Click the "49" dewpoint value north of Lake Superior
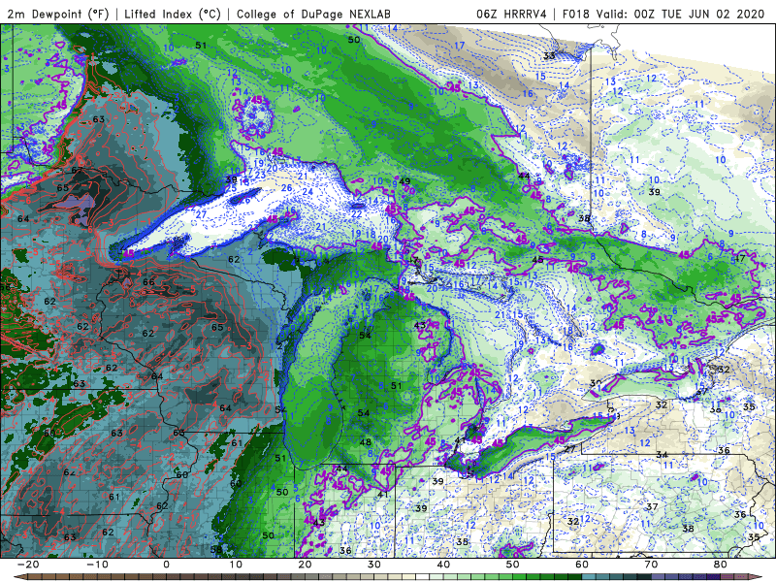This screenshot has height=582, width=776. coord(404,181)
